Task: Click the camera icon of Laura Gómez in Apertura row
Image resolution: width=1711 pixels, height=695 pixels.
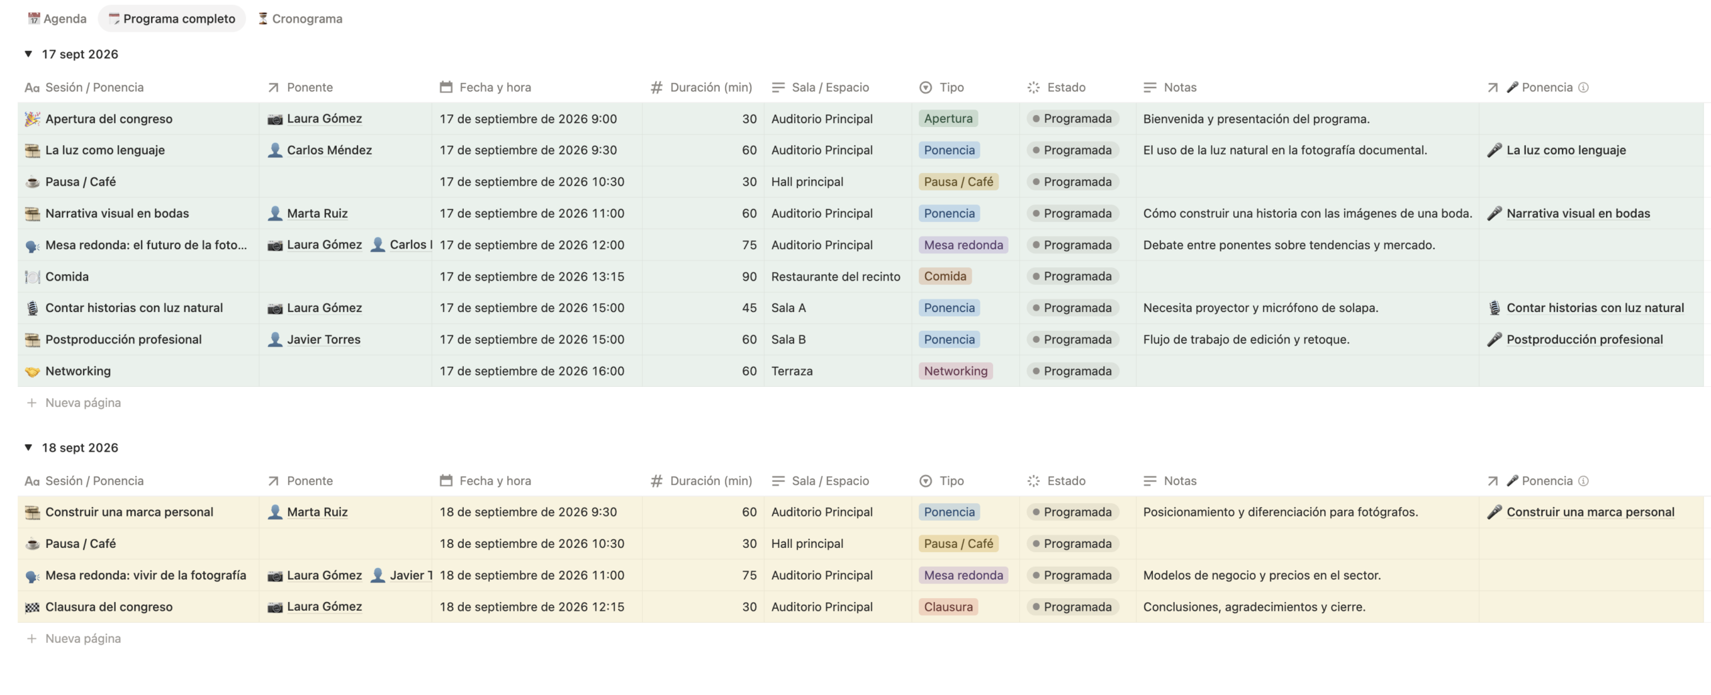Action: point(275,119)
